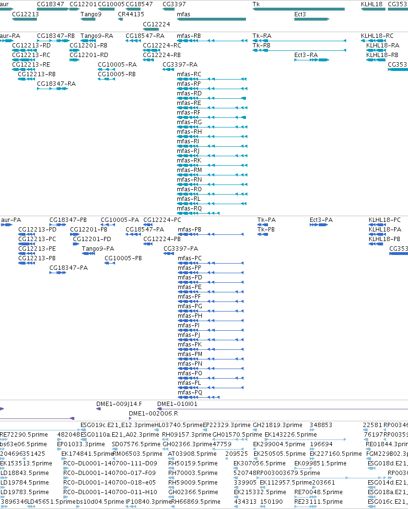408x509 pixels.
Task: Click protein aur-PA label
Action: click(11, 220)
